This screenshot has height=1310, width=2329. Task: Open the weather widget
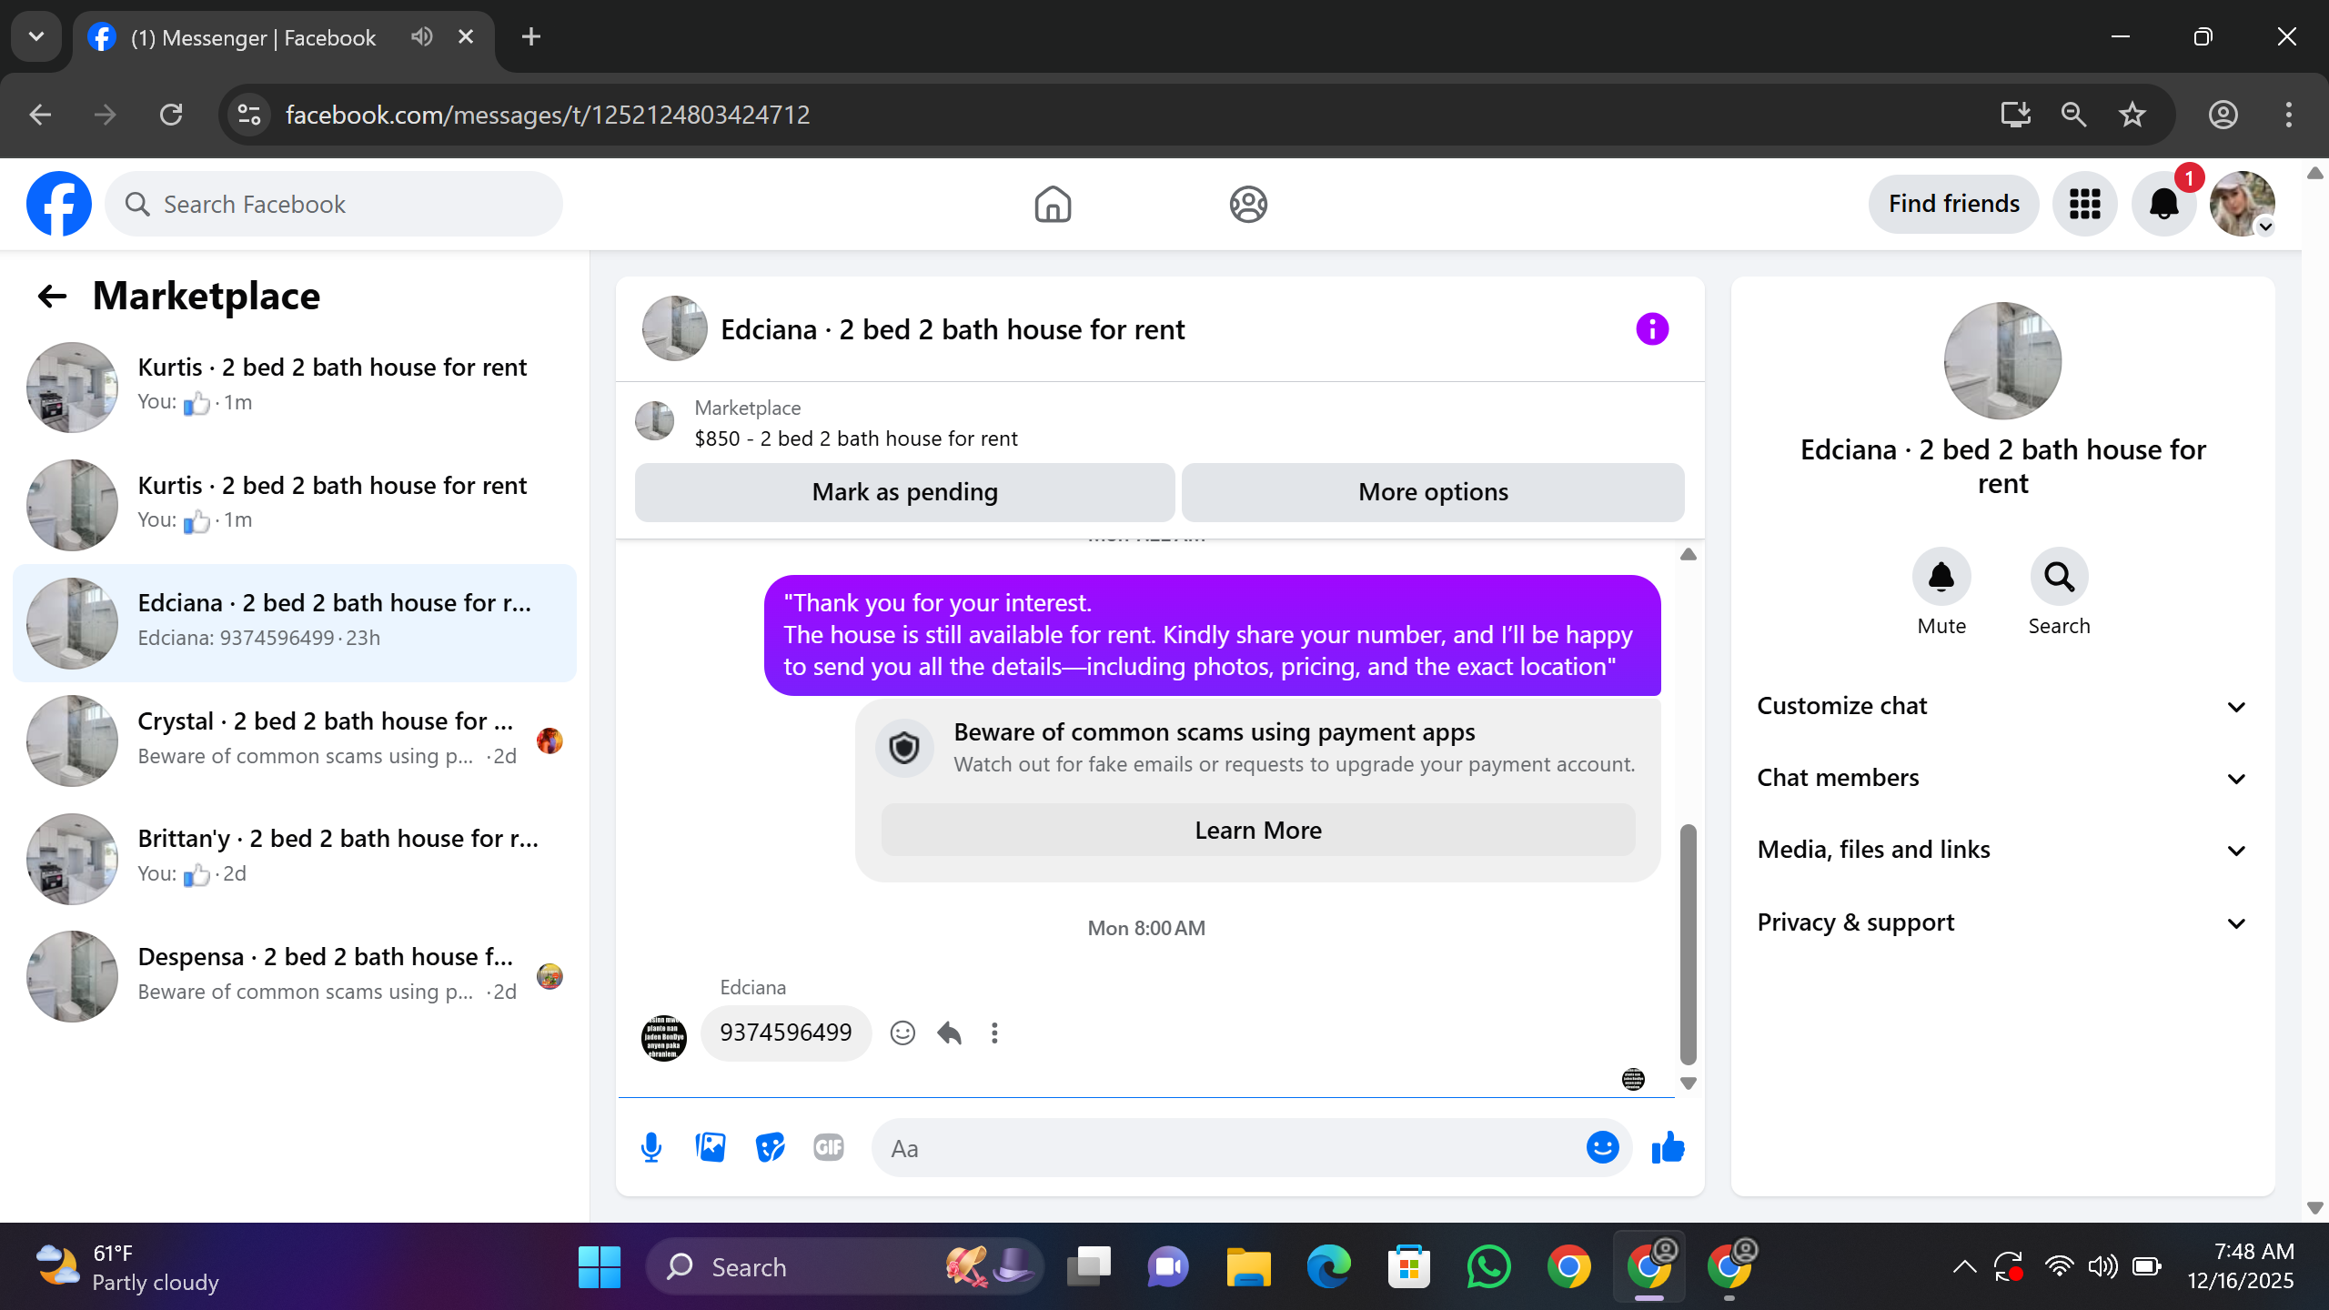pos(127,1266)
